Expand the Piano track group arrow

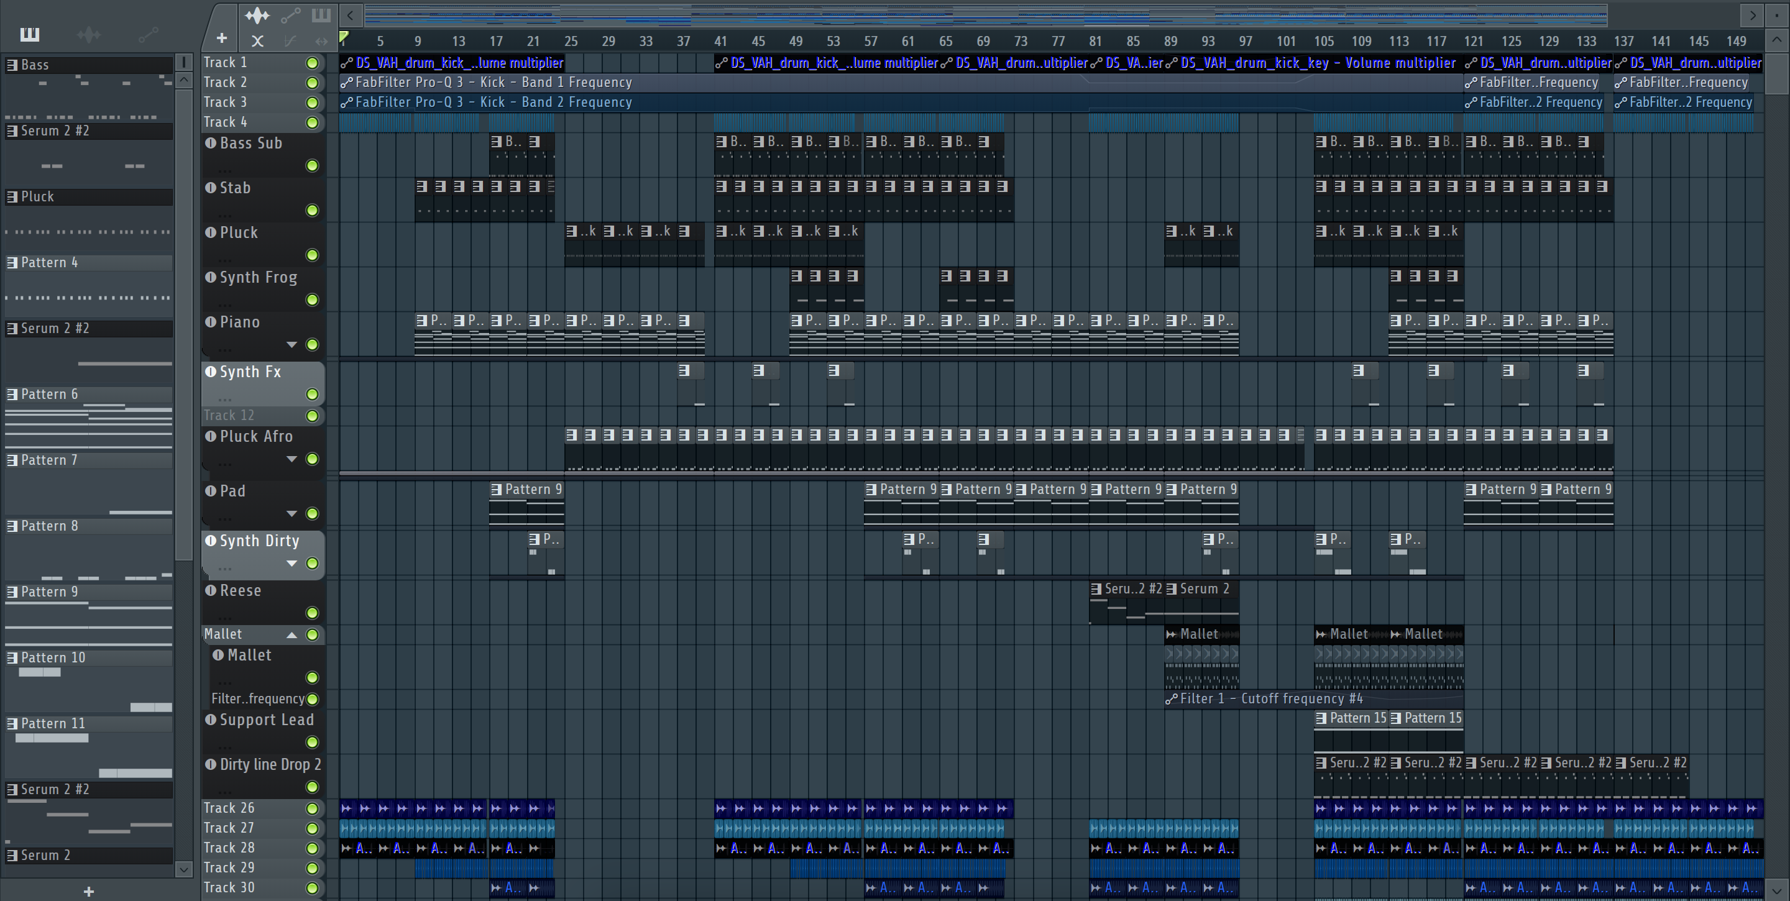coord(292,345)
